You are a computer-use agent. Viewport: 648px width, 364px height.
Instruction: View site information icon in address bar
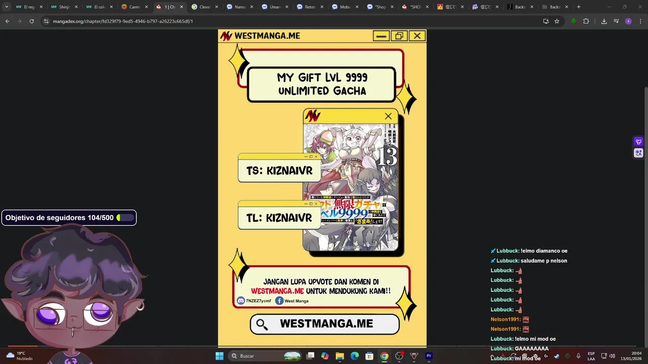pyautogui.click(x=46, y=21)
